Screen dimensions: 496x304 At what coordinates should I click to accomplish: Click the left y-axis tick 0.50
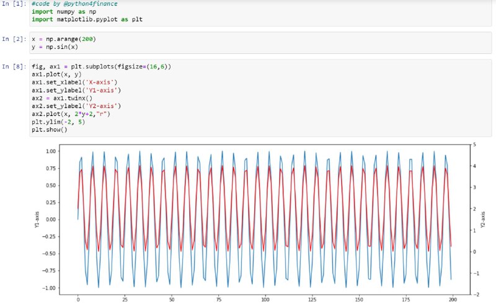tap(51, 186)
